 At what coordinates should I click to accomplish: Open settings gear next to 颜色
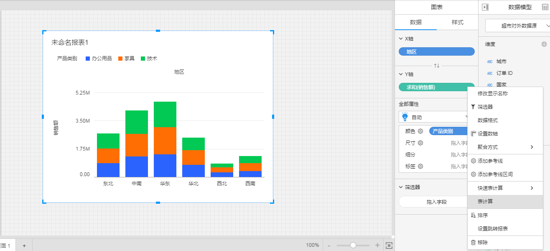(421, 131)
